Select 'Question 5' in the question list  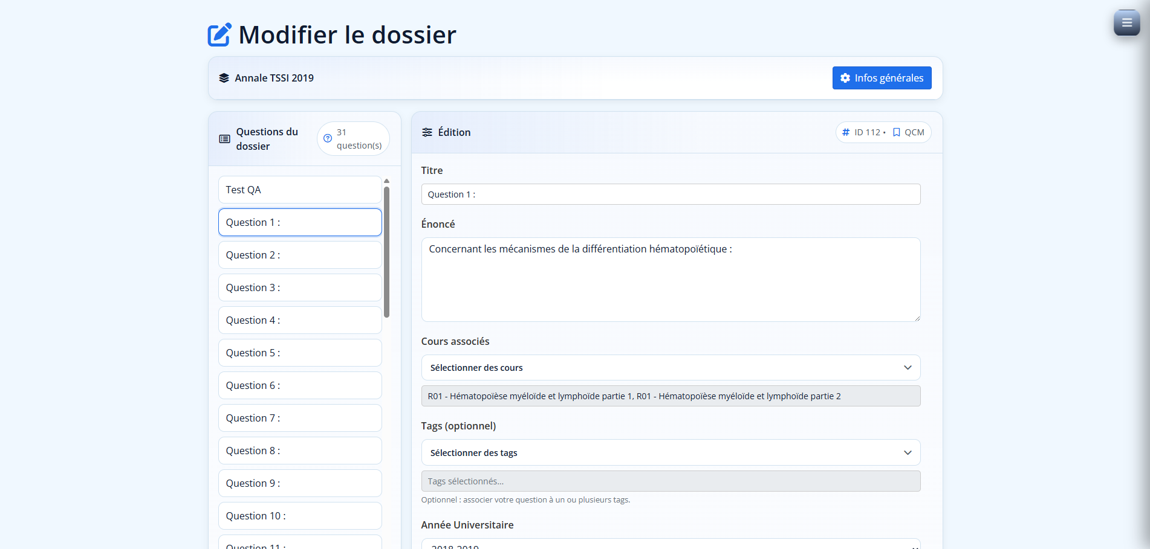pyautogui.click(x=299, y=352)
